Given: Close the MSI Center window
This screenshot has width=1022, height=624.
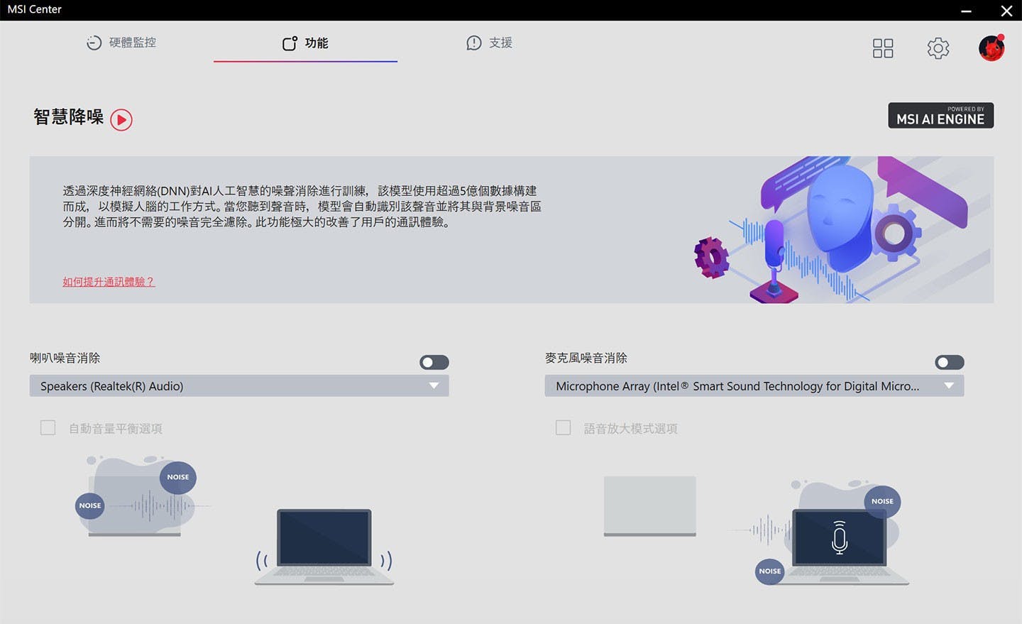Looking at the screenshot, I should coord(1006,11).
